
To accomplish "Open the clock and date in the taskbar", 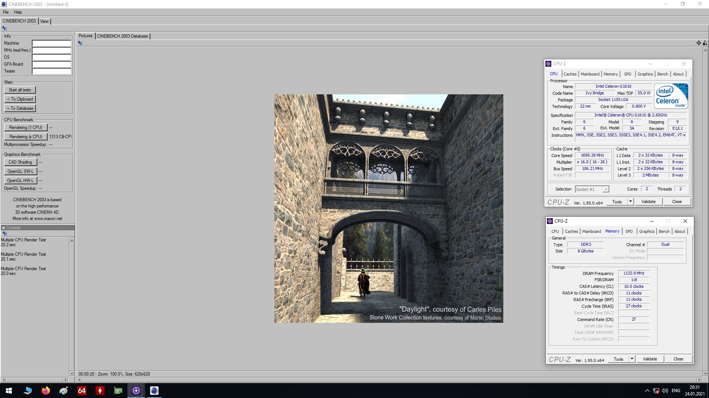I will [695, 391].
